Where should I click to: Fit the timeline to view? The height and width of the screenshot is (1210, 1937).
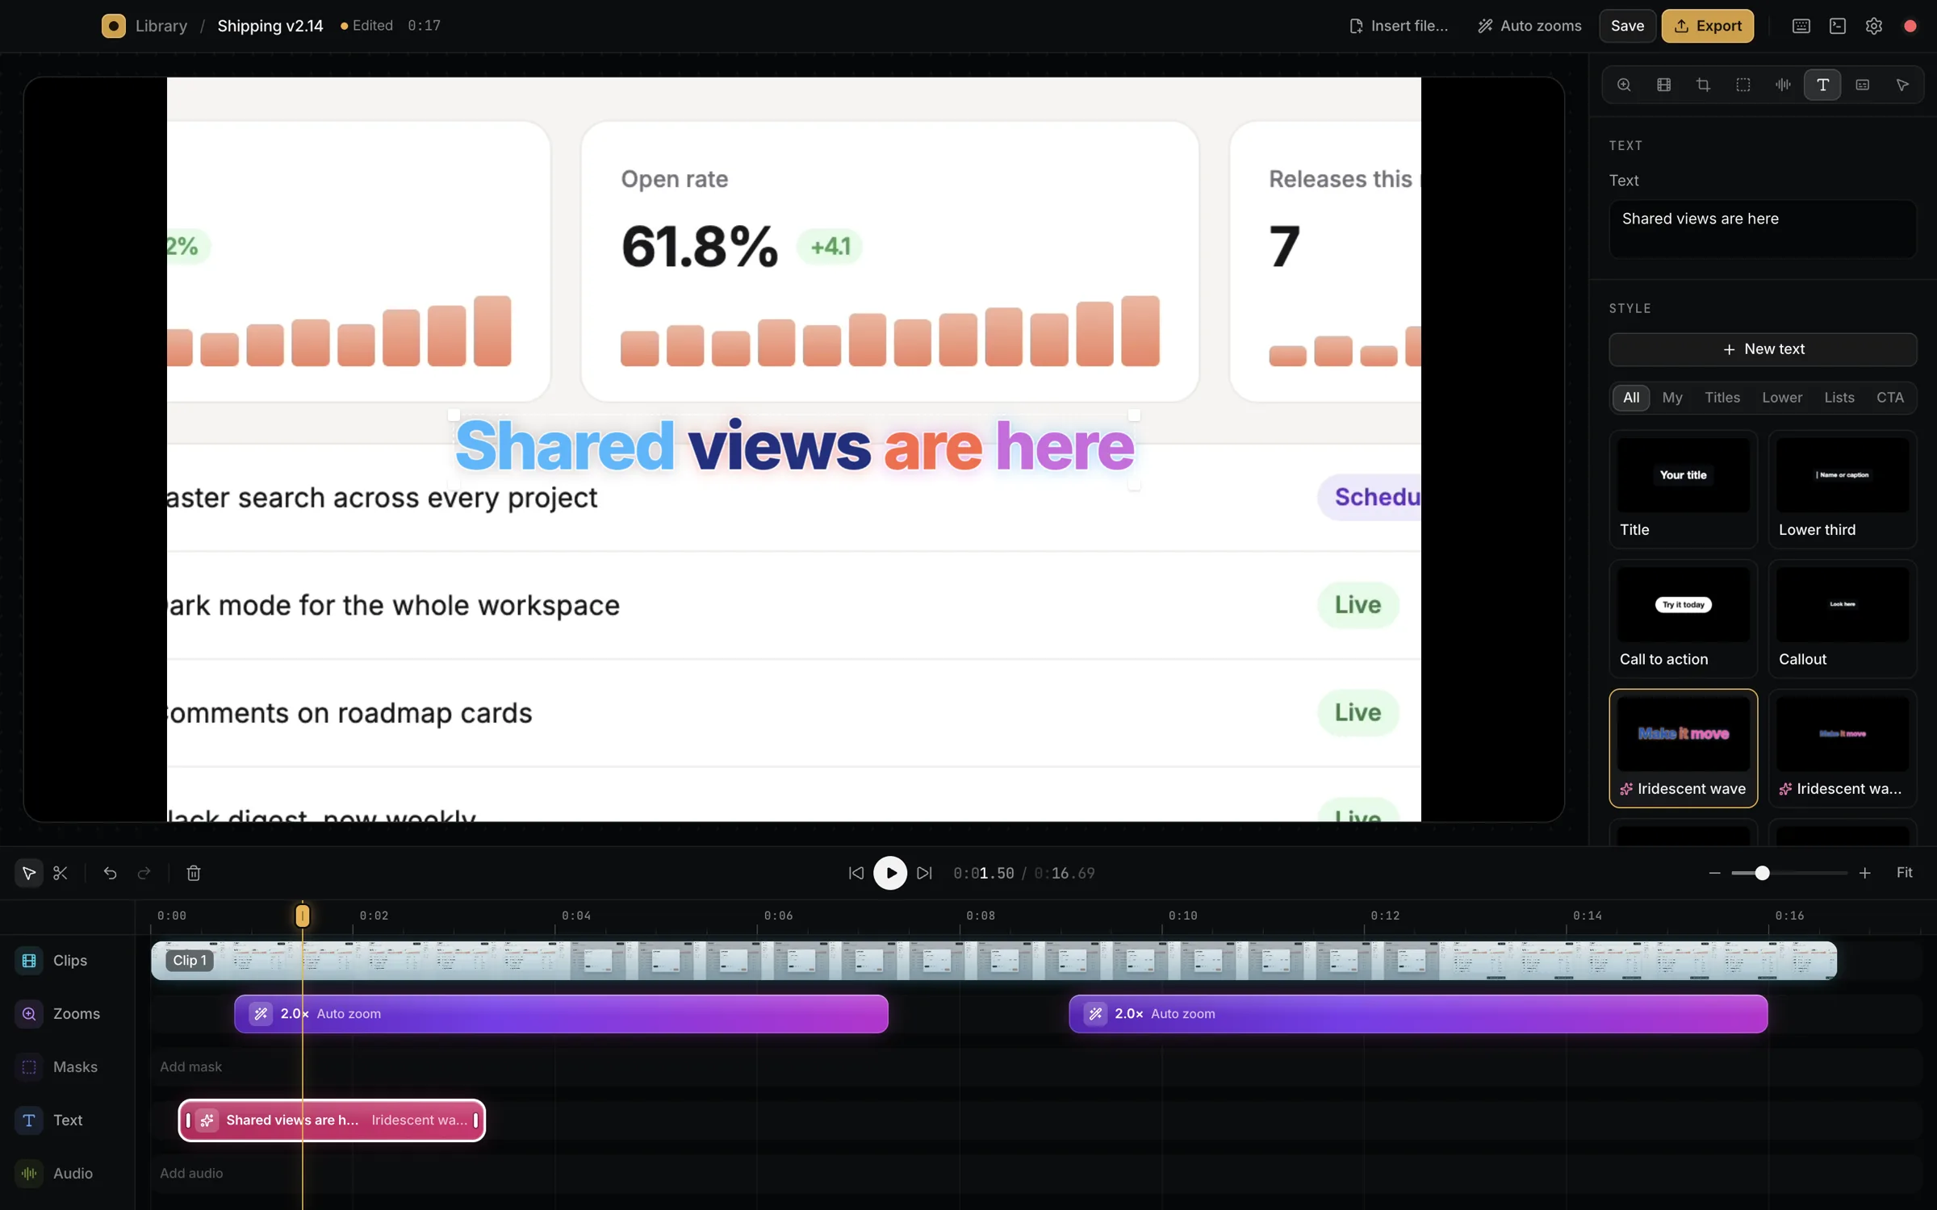click(x=1904, y=873)
